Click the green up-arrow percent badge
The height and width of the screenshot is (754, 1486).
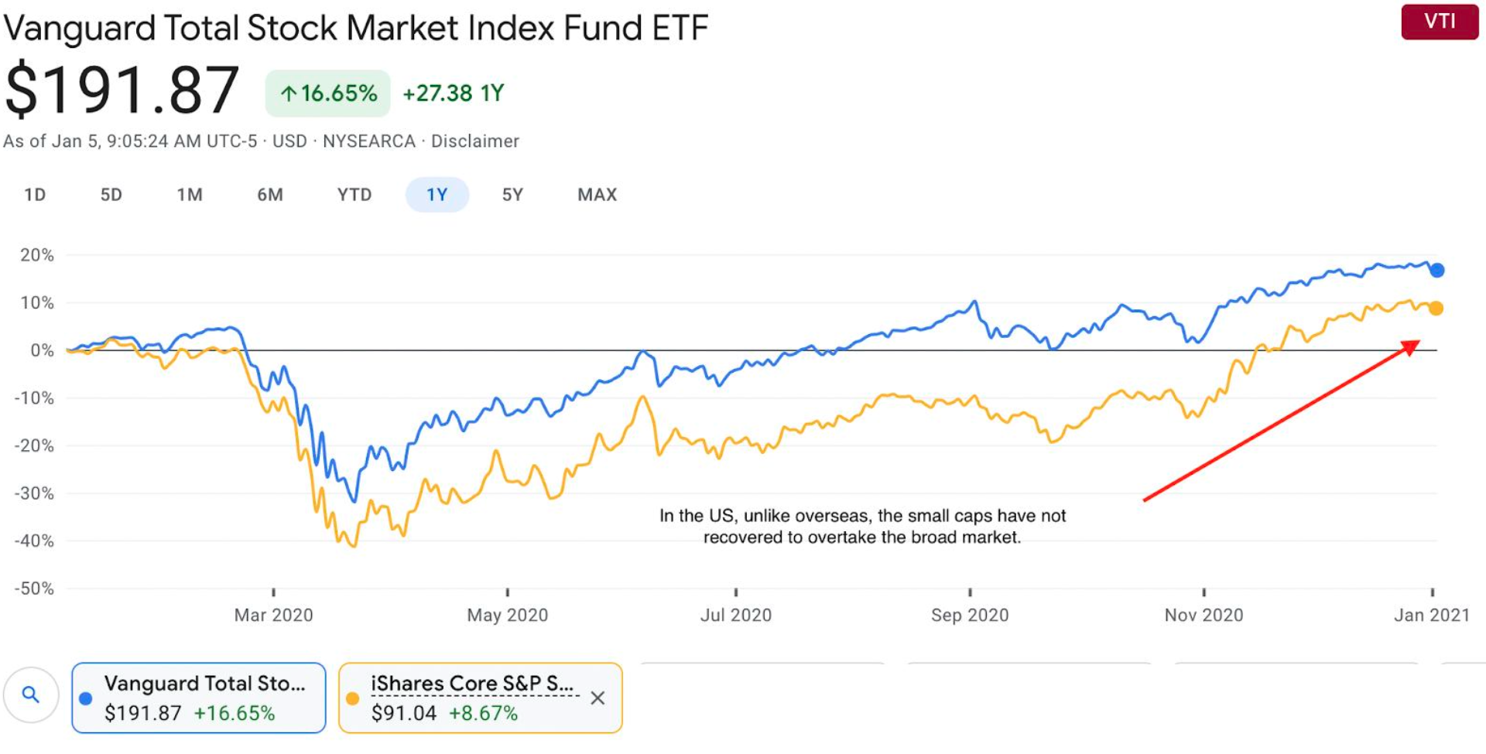(328, 94)
